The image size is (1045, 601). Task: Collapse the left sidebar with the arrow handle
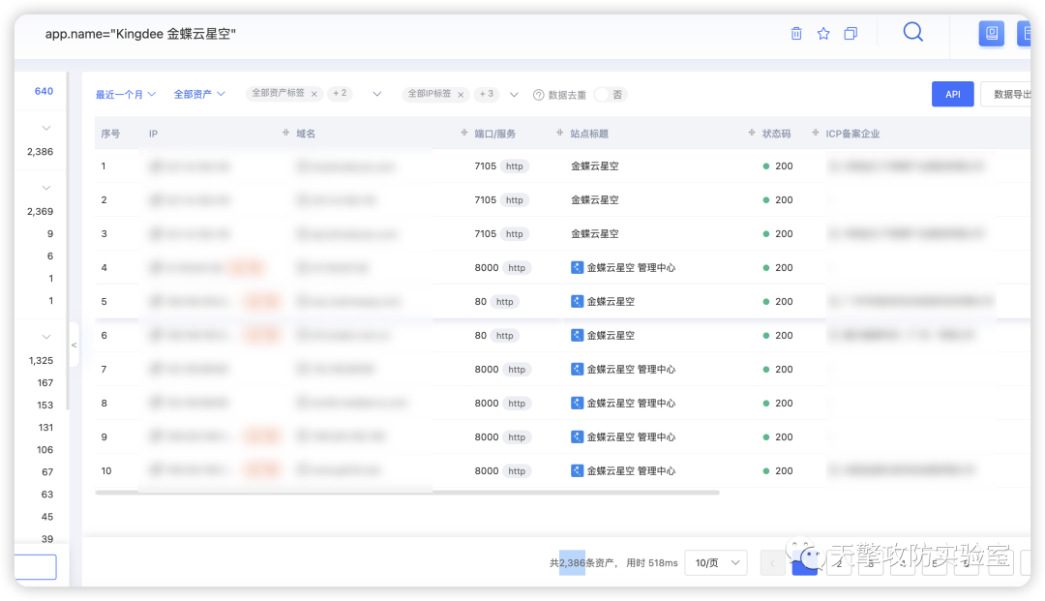(x=74, y=345)
